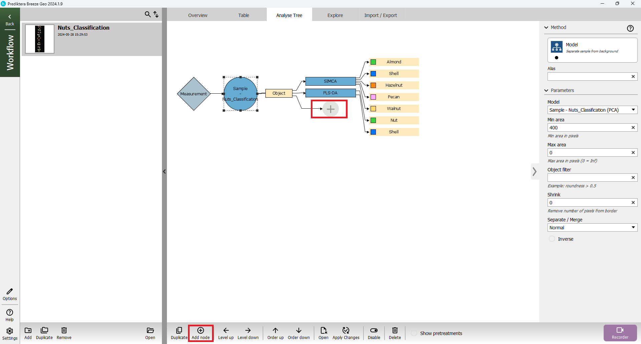Click the Order down arrow icon
This screenshot has width=641, height=344.
pyautogui.click(x=299, y=330)
